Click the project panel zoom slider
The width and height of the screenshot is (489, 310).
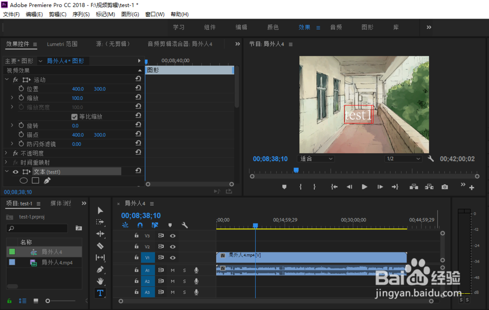pos(48,301)
